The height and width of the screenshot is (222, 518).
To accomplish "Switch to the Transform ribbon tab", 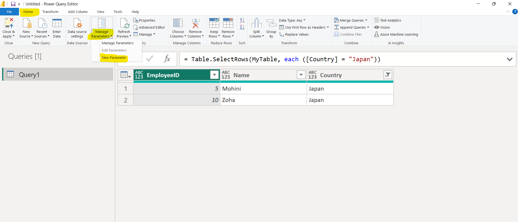I will [50, 12].
